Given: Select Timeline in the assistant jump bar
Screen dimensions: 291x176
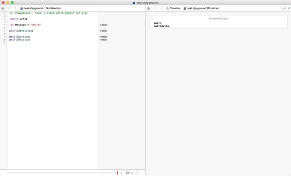Looking at the screenshot, I should coord(175,9).
